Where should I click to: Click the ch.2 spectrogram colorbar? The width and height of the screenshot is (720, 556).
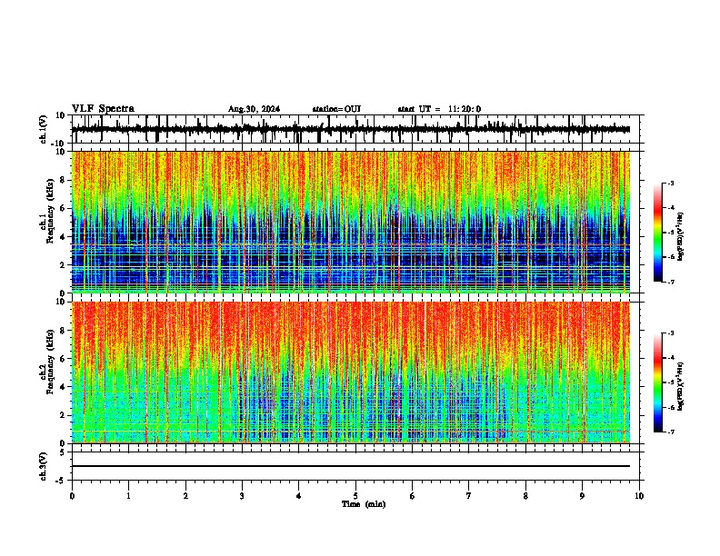click(657, 382)
